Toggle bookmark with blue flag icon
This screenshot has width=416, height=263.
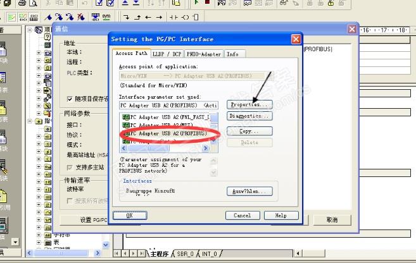[48, 17]
